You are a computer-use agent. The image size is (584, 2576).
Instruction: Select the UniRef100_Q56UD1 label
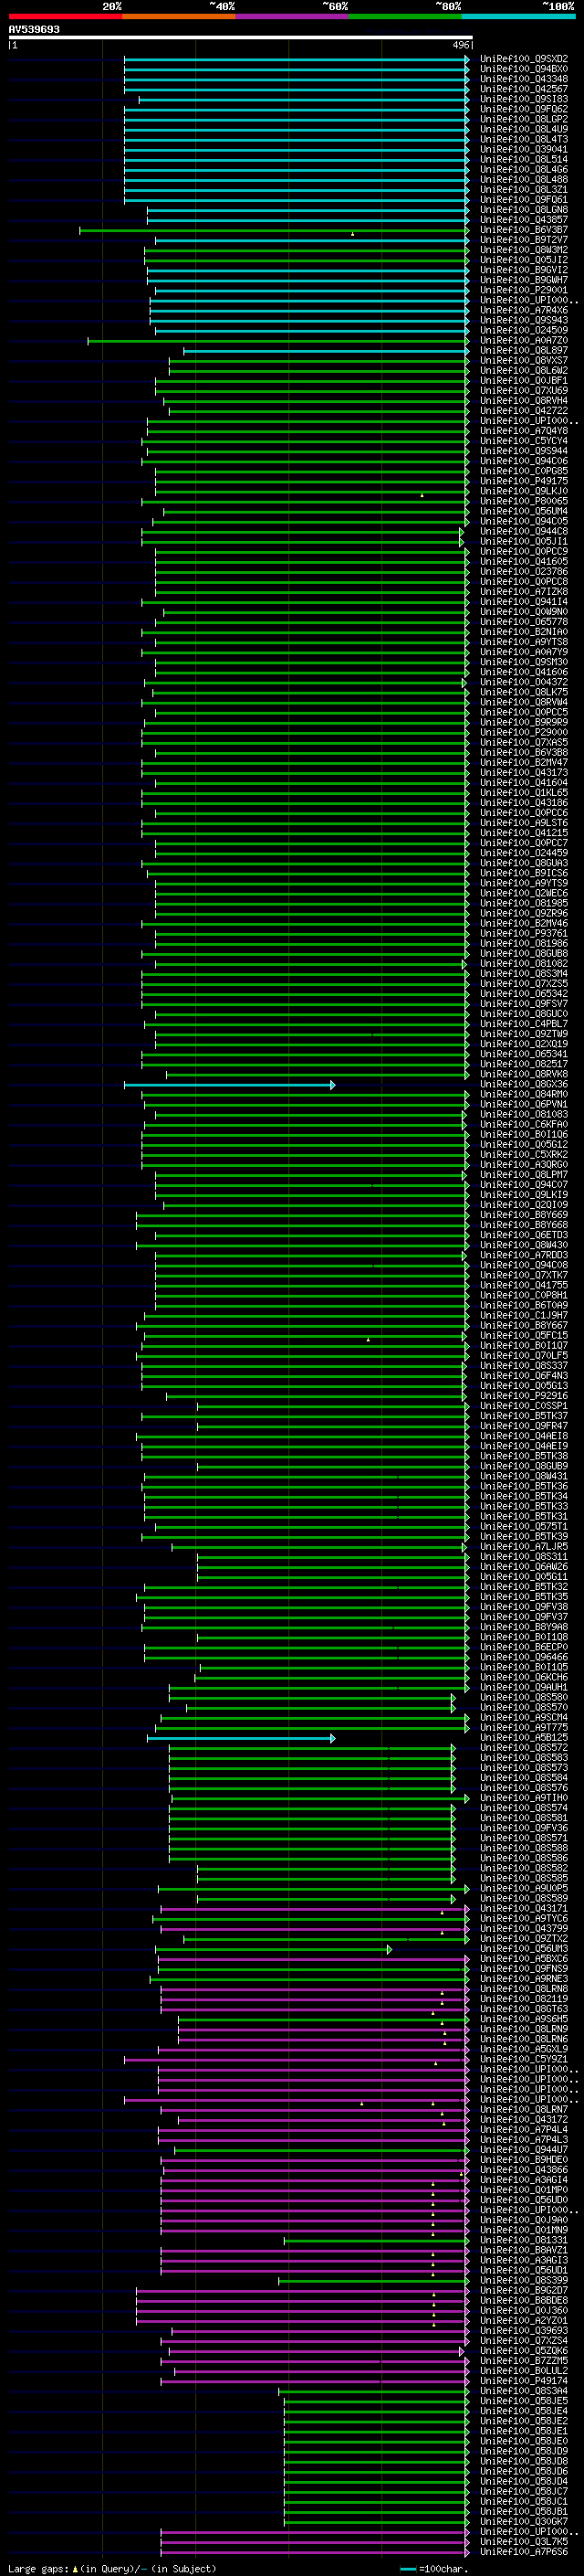[x=524, y=2271]
